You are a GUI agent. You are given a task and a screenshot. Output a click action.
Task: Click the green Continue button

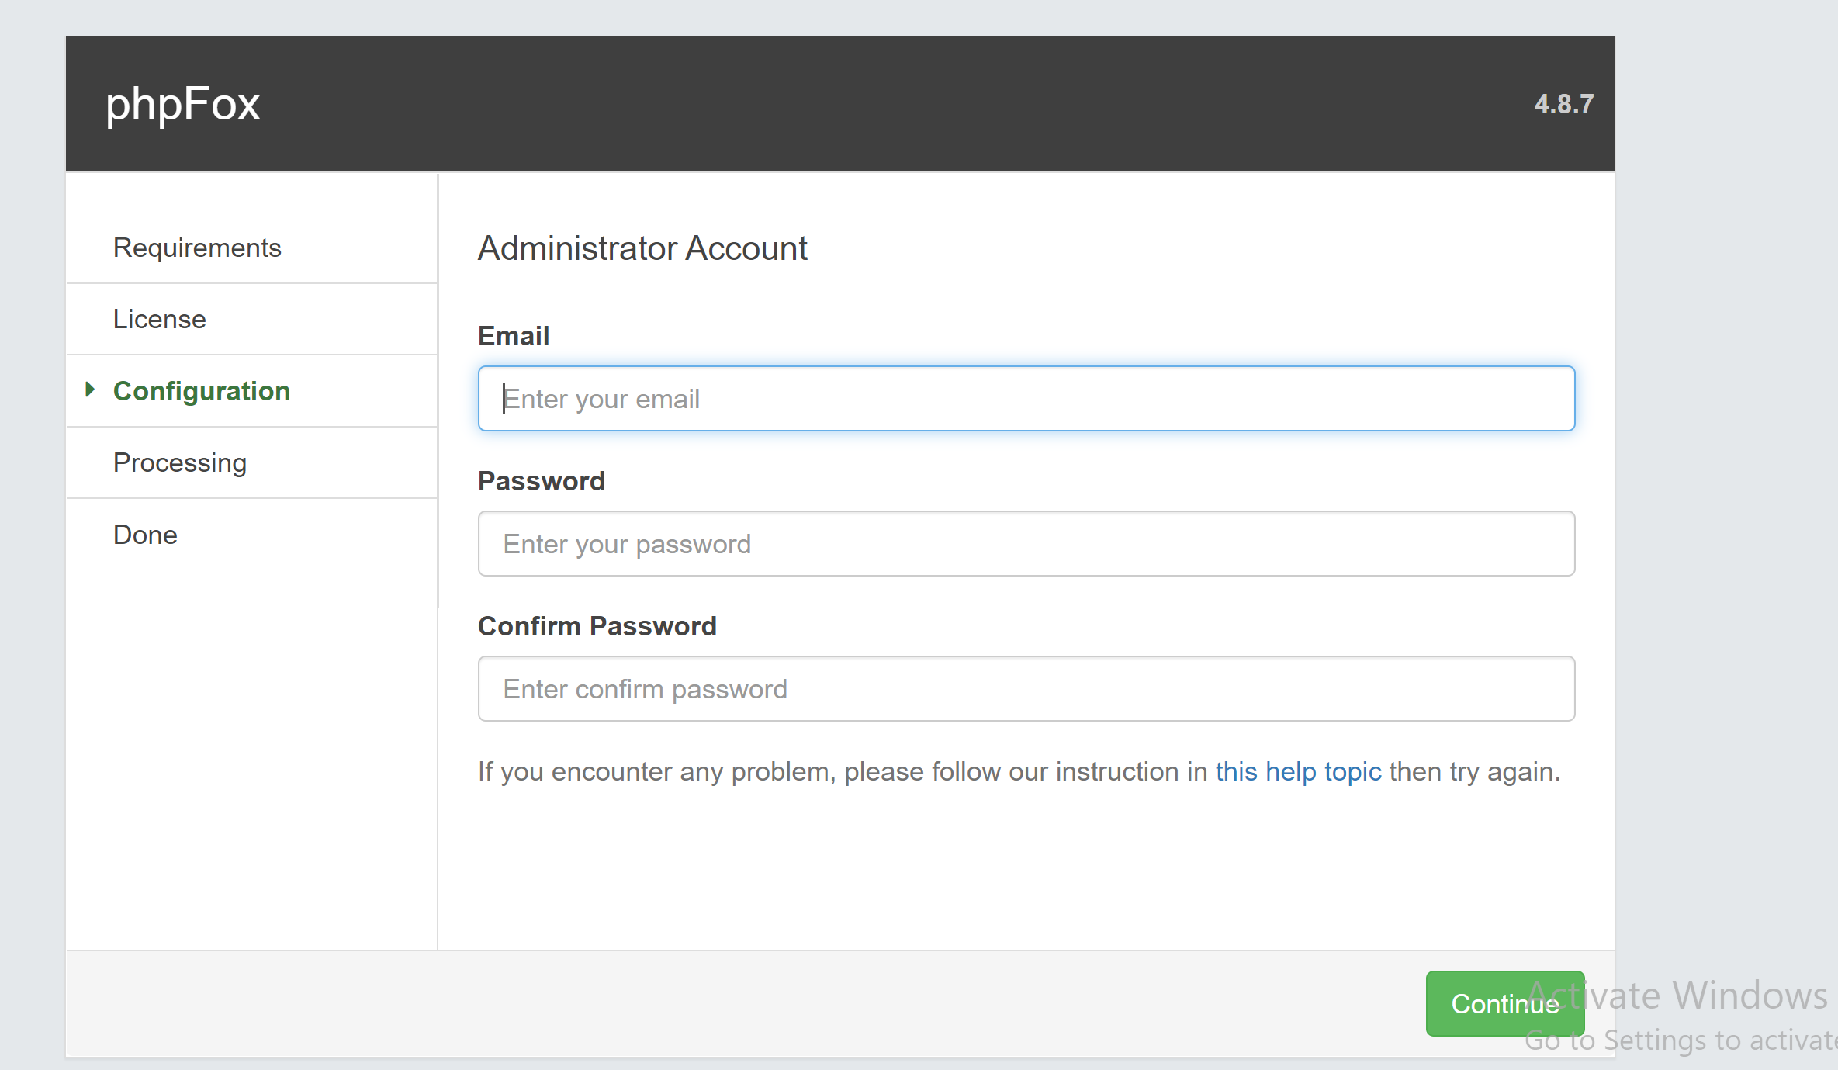coord(1505,1003)
